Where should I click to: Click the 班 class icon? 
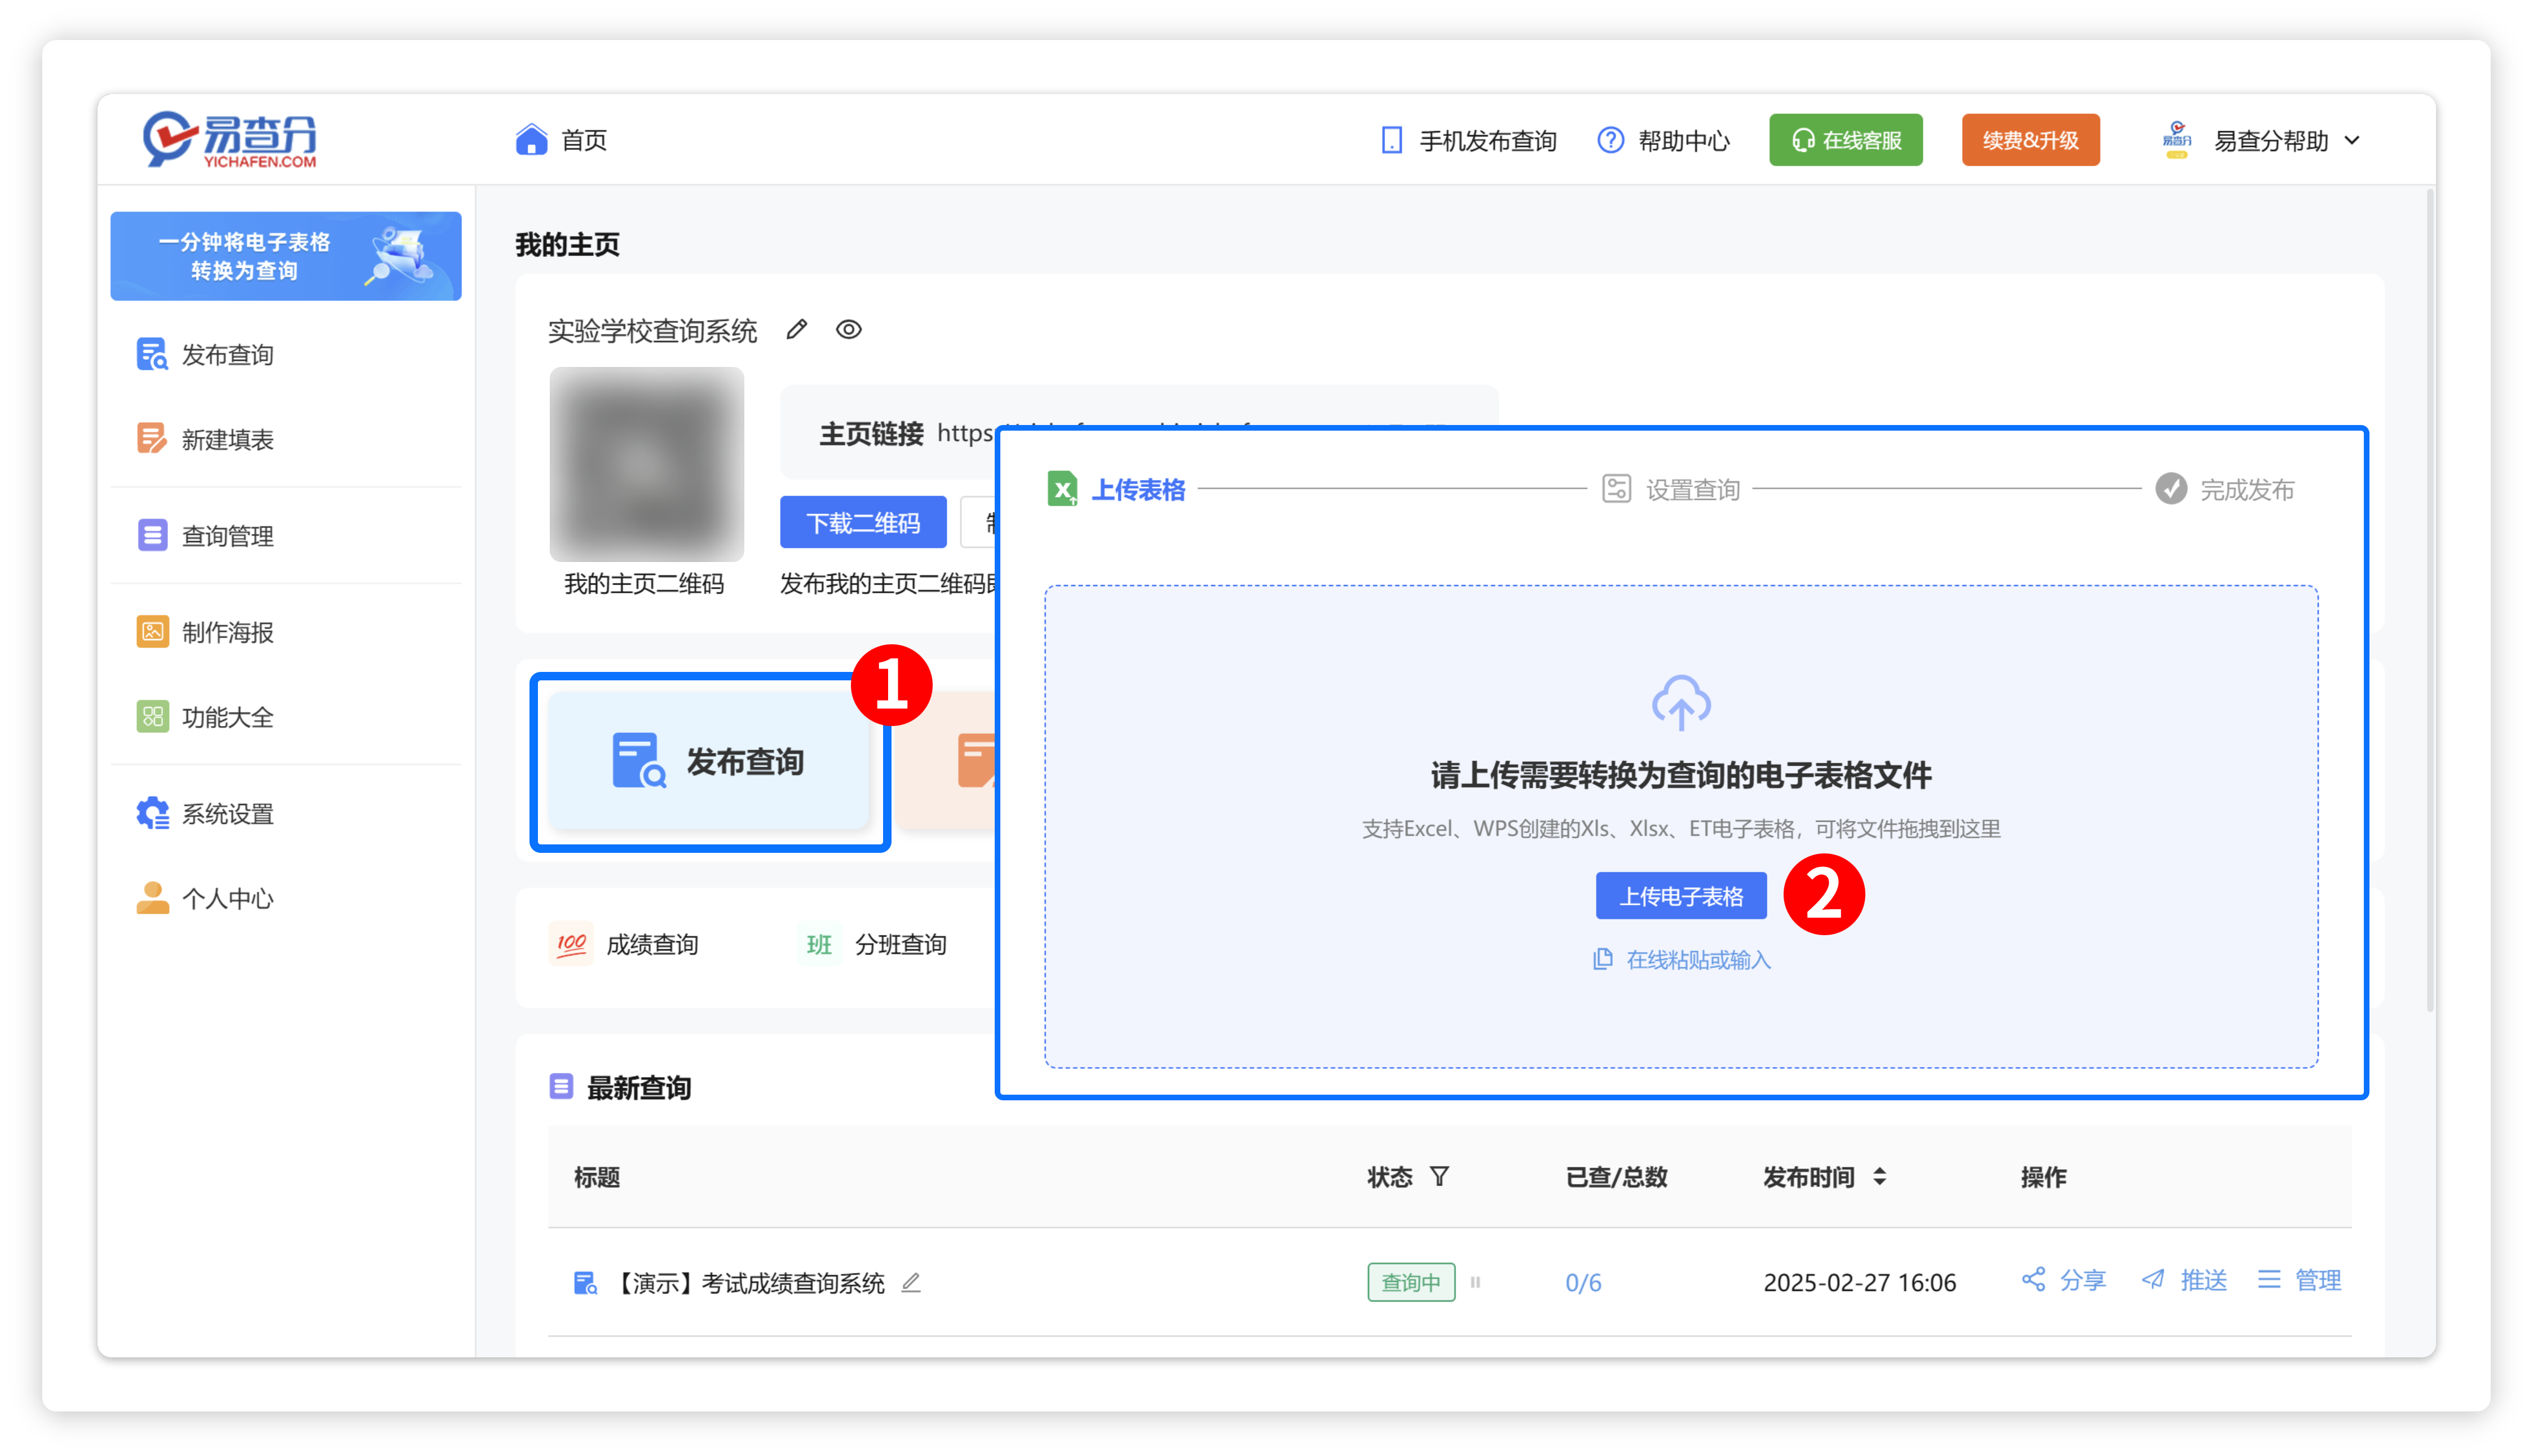click(x=819, y=944)
